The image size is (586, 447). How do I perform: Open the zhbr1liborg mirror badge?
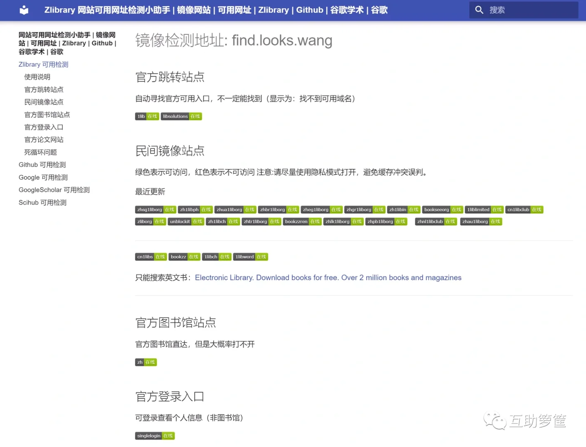tap(279, 210)
